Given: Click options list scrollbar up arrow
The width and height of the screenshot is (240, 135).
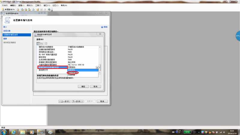Looking at the screenshot, I should [x=100, y=47].
